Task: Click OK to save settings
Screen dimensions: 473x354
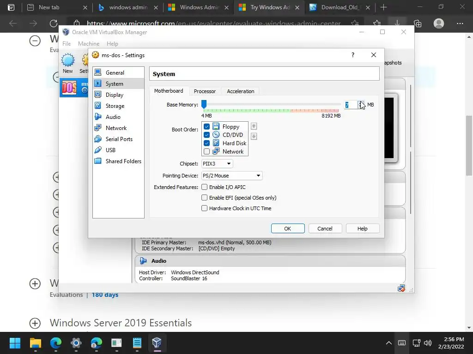Action: (288, 229)
